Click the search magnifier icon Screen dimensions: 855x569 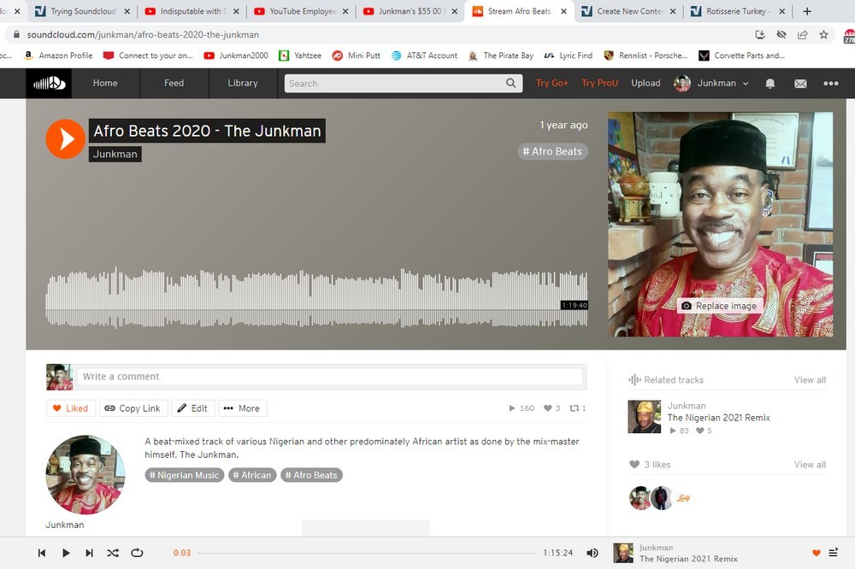click(x=511, y=84)
